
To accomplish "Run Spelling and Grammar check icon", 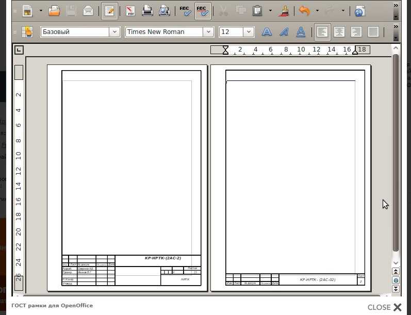I will coord(186,11).
